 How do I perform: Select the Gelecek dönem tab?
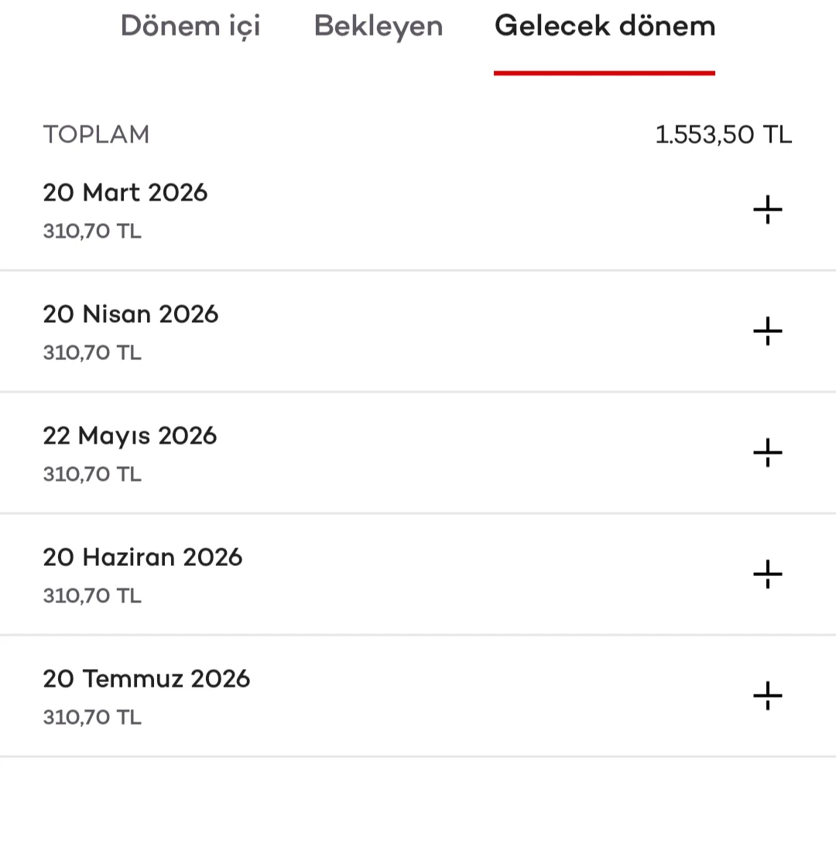[605, 26]
